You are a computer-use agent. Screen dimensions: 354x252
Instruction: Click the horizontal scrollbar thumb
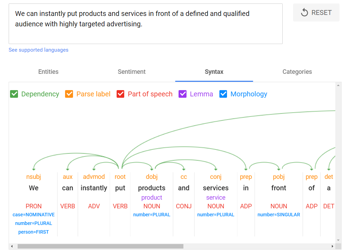100,246
